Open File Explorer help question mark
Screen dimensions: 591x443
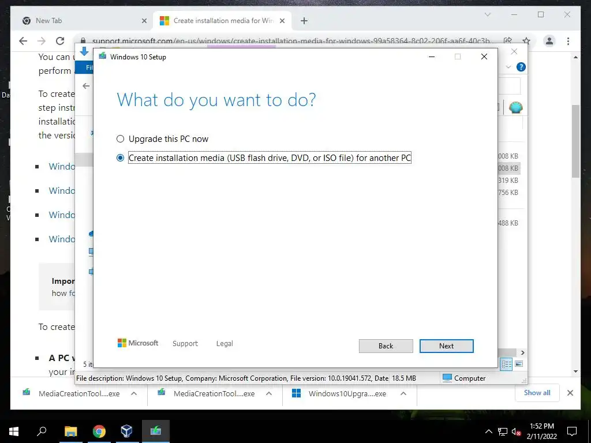point(521,67)
